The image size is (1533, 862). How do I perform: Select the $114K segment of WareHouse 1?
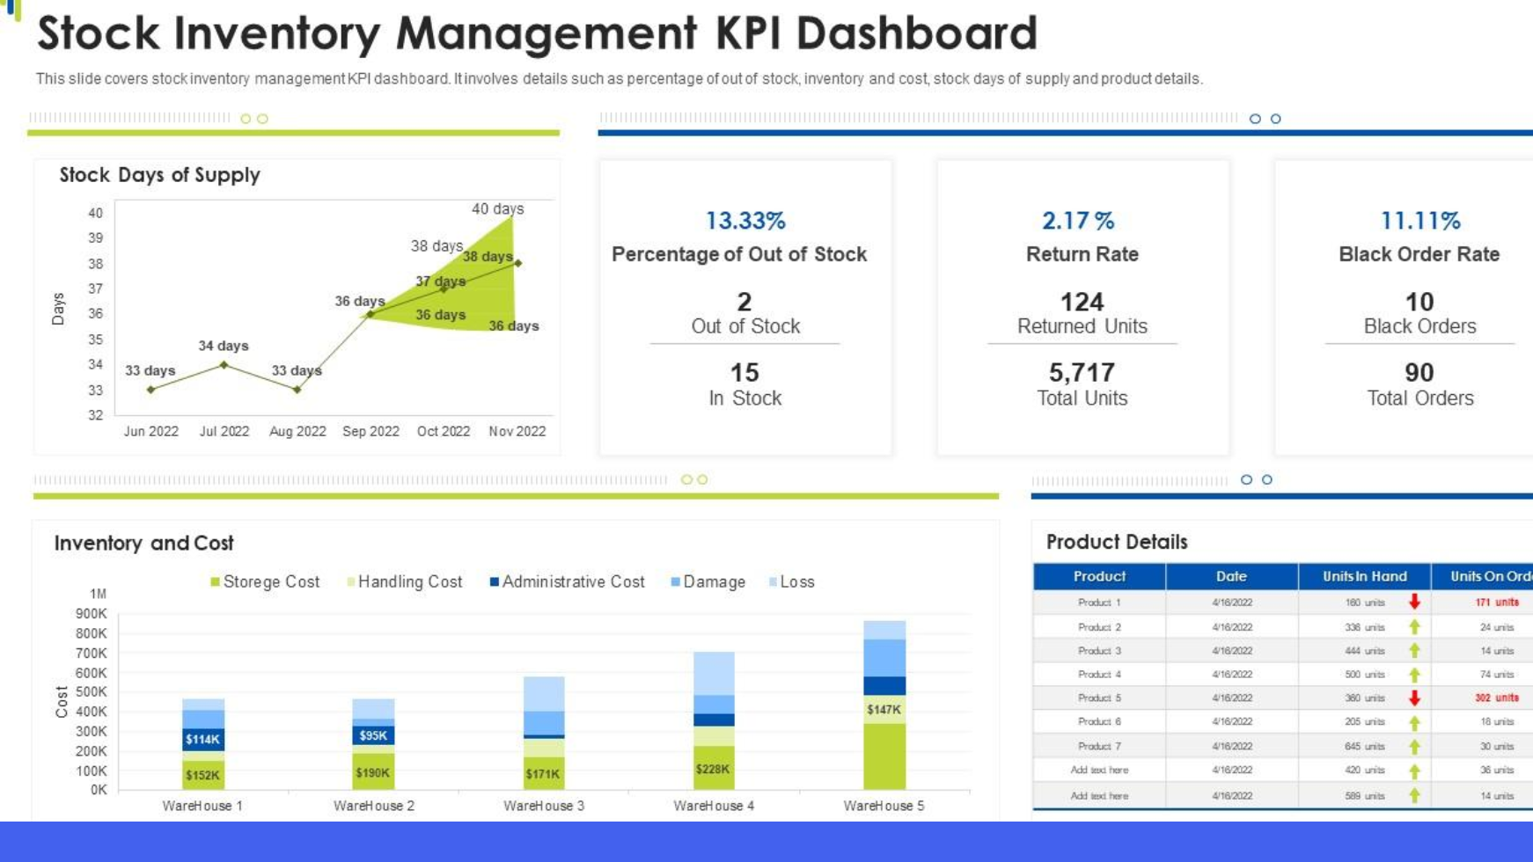[x=203, y=740]
